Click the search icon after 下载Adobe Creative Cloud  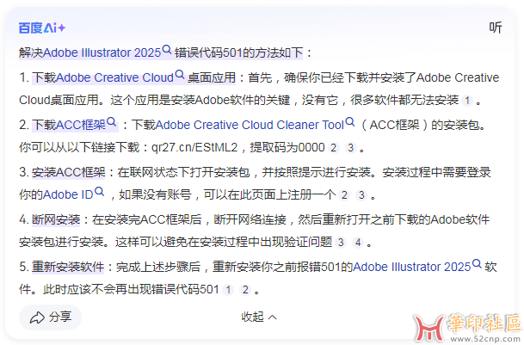(180, 75)
